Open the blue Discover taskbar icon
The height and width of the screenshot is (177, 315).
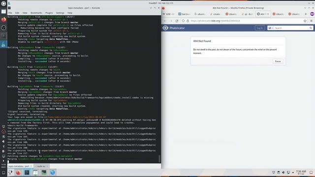53,173
